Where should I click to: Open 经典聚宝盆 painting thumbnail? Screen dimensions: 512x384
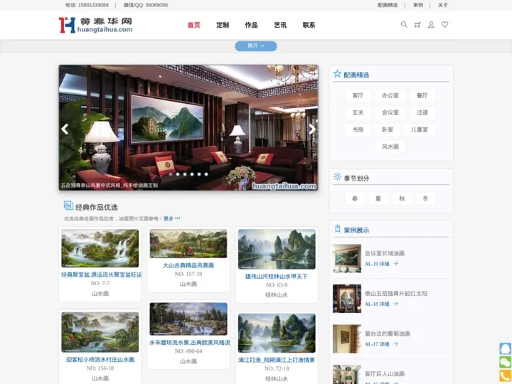coord(100,248)
